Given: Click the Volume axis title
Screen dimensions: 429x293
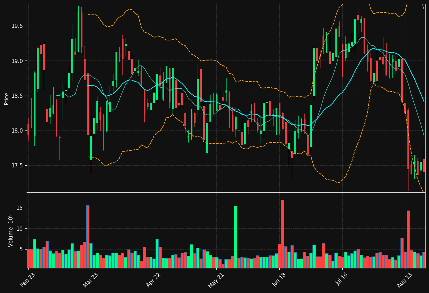Looking at the screenshot, I should [11, 230].
